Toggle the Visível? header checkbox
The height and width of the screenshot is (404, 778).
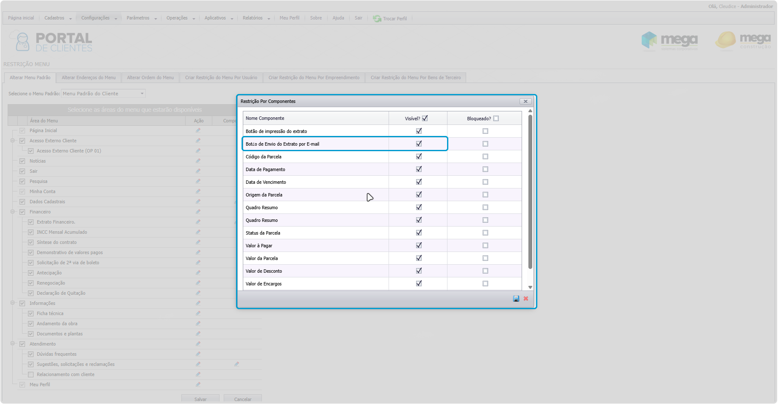tap(425, 119)
